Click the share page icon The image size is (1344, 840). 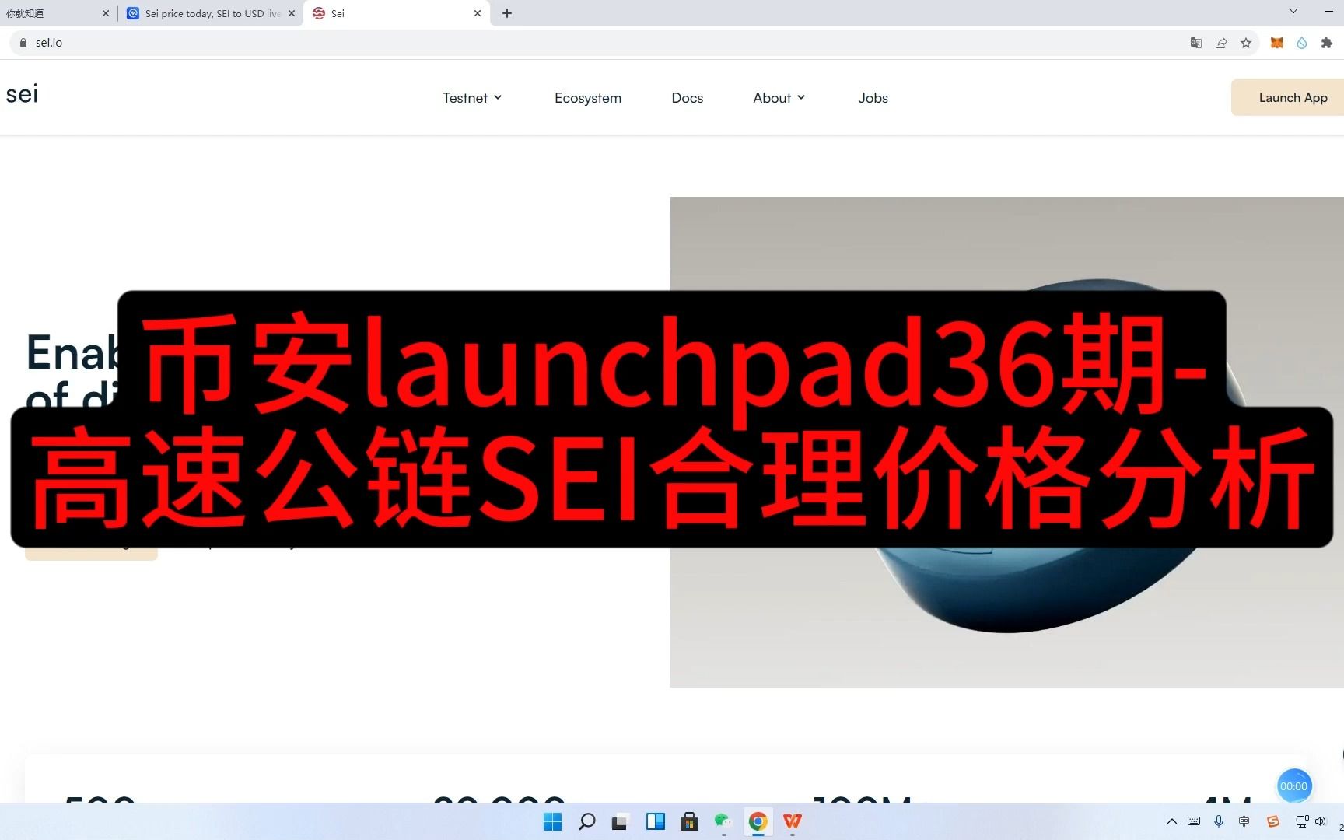[1221, 43]
